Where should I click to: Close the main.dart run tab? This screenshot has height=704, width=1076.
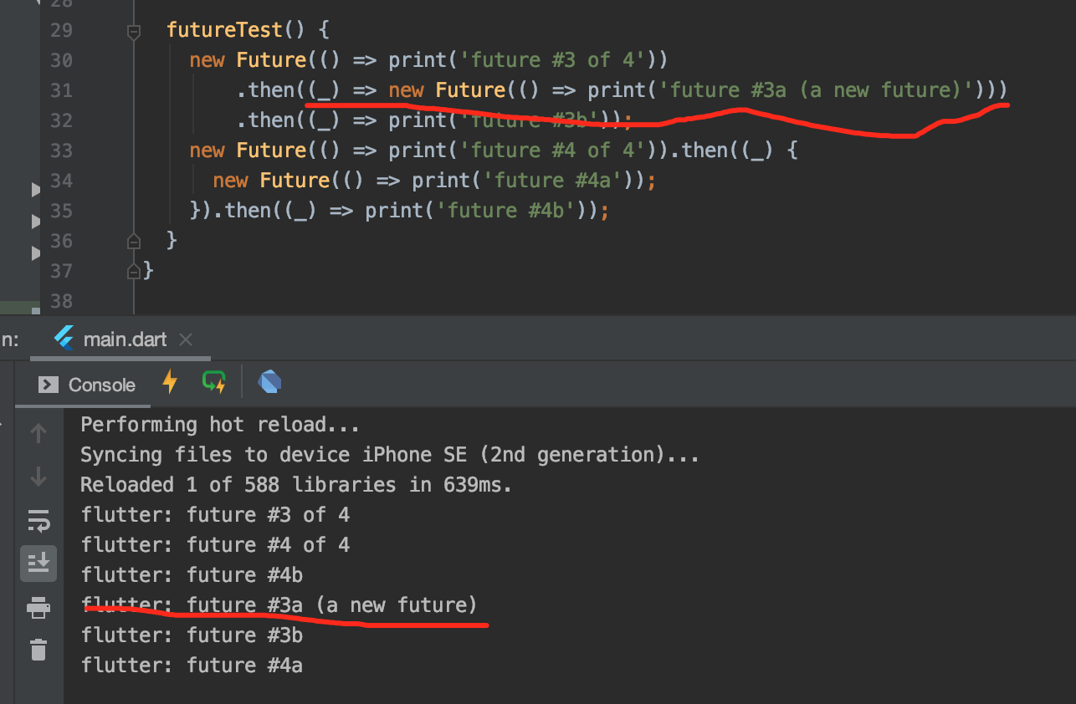(x=186, y=339)
